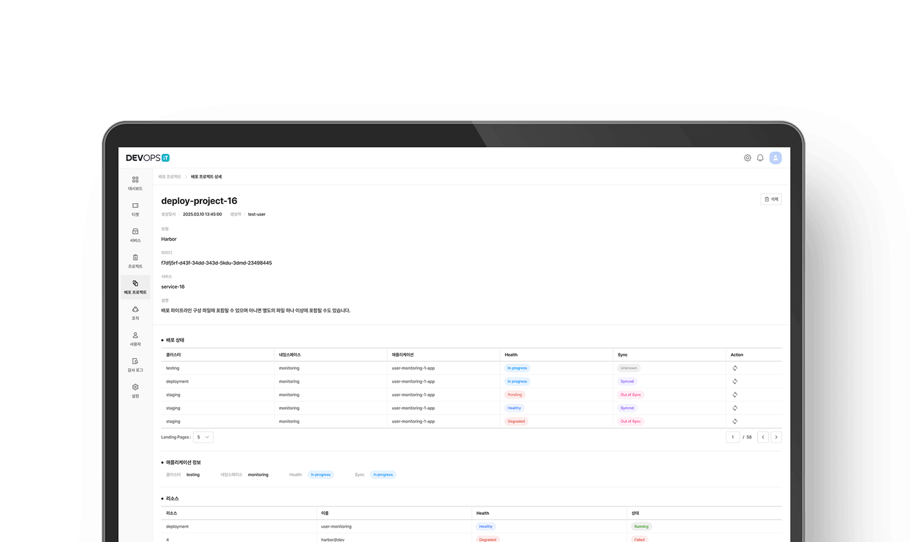Select the 조직 organization sidebar icon

(135, 313)
